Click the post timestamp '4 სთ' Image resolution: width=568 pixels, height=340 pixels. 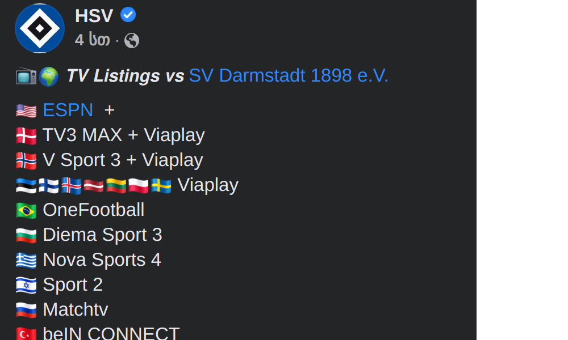pos(92,40)
